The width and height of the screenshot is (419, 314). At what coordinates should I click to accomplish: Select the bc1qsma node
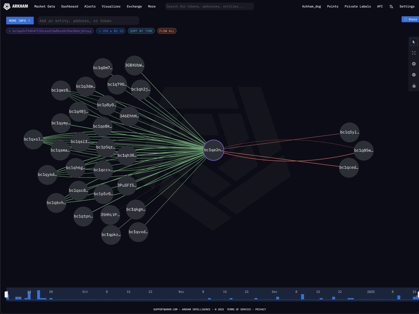[60, 151]
